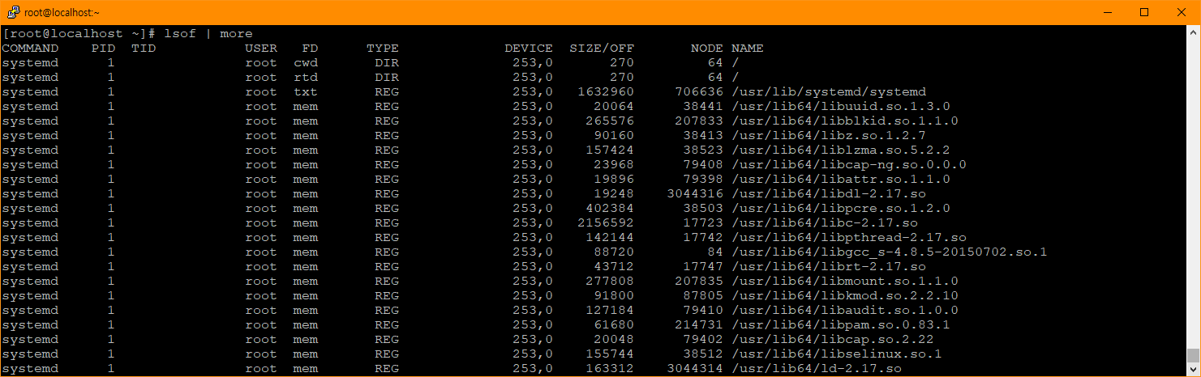The image size is (1201, 377).
Task: Click path /usr/lib64/libattr.so.1.1.0
Action: click(x=841, y=179)
